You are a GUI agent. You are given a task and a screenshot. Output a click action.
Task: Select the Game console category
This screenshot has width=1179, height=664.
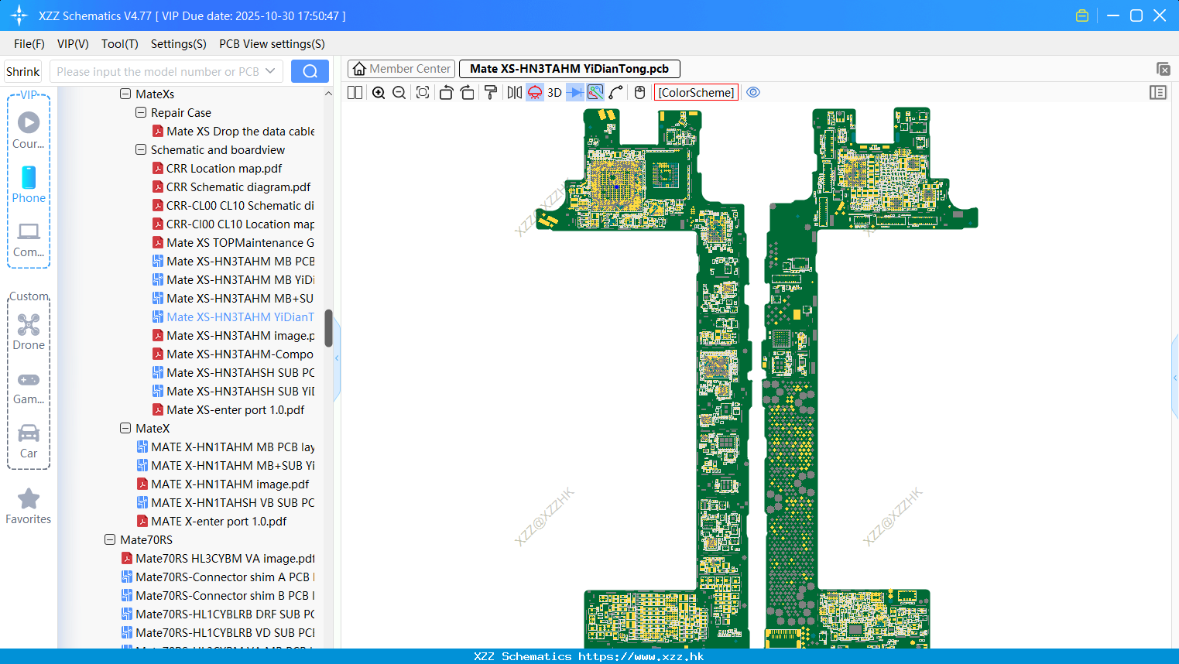point(29,387)
